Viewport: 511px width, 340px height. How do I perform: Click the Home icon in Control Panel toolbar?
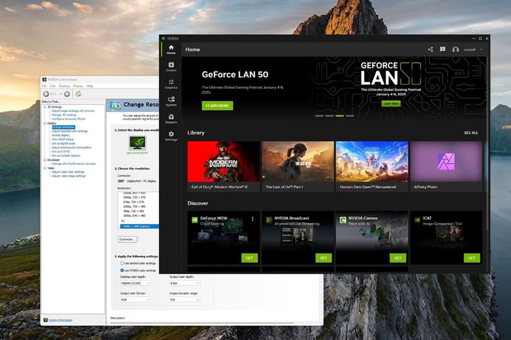click(79, 94)
